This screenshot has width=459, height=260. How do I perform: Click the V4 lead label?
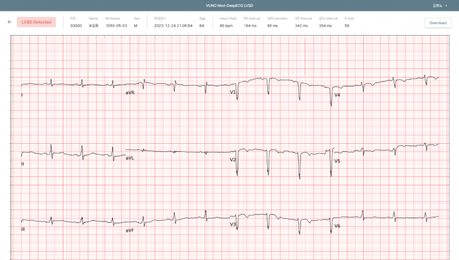[337, 95]
